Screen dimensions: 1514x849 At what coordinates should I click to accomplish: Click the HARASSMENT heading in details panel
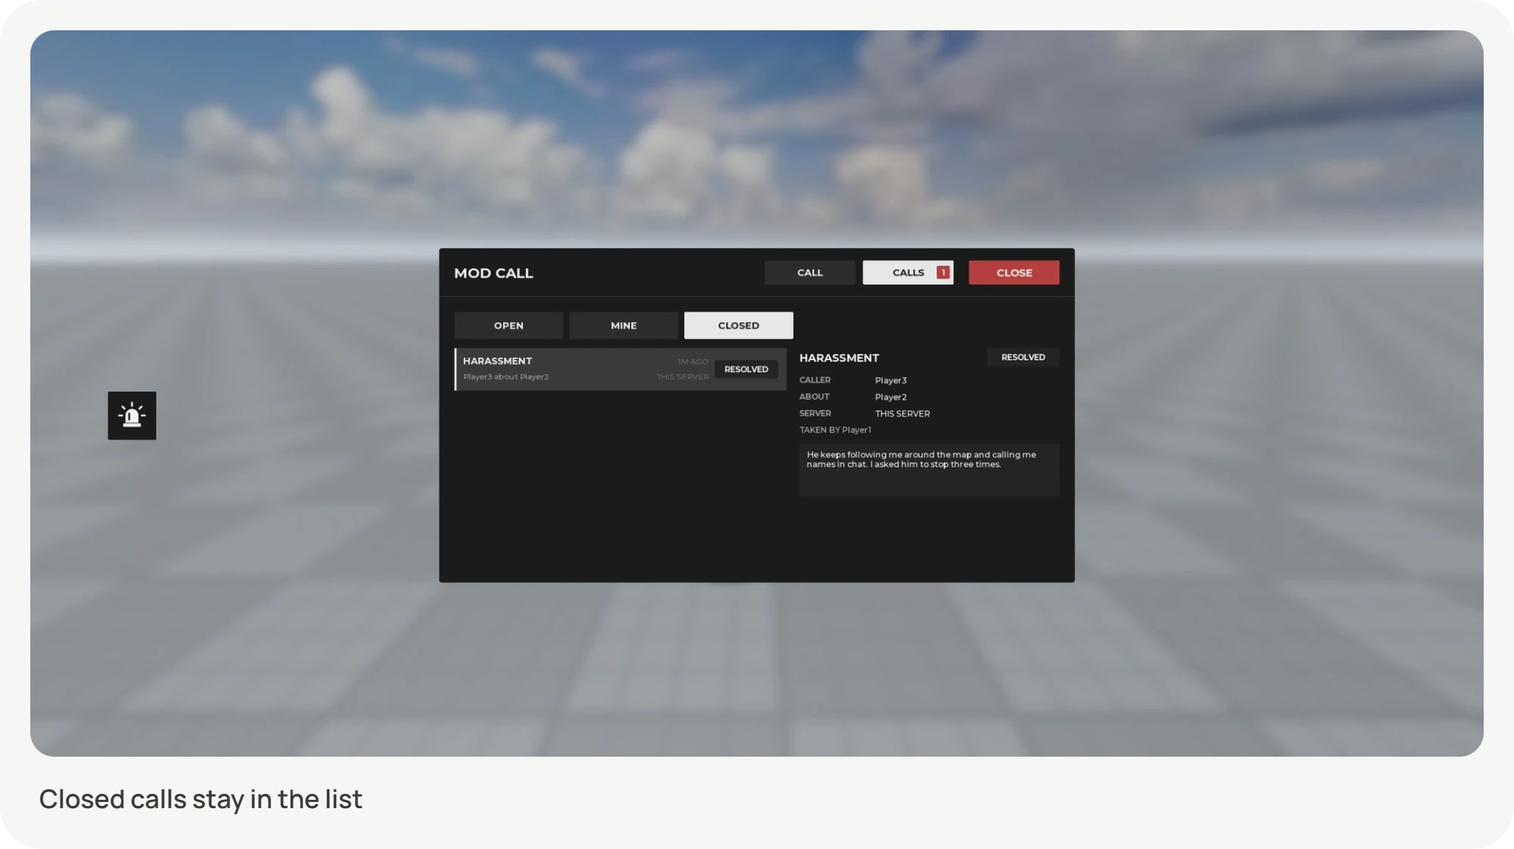839,358
